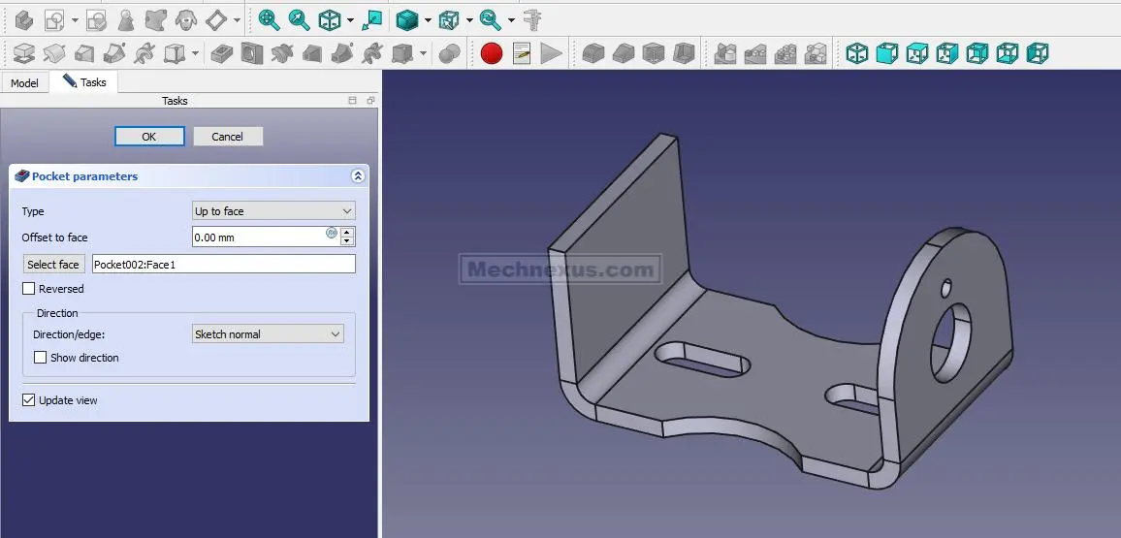1121x538 pixels.
Task: Enable the Reversed checkbox
Action: pyautogui.click(x=29, y=289)
